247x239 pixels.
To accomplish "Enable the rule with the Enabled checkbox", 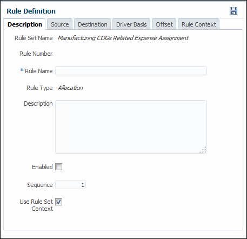I will click(x=58, y=167).
